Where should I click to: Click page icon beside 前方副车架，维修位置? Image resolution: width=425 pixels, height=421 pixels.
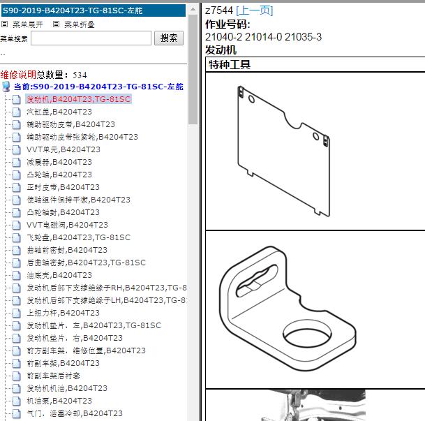pyautogui.click(x=17, y=350)
